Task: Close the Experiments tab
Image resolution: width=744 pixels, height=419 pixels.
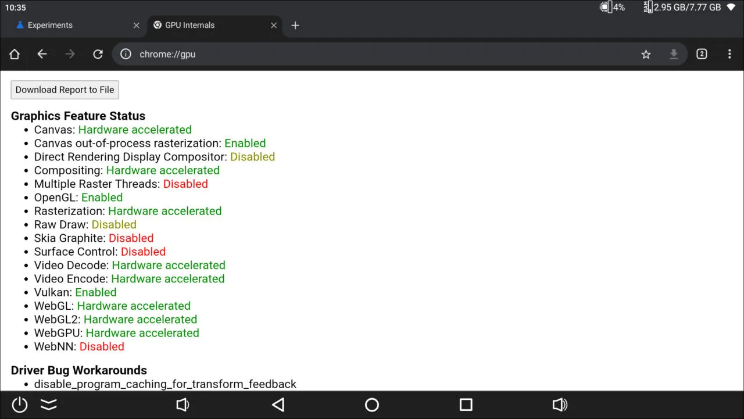Action: point(136,25)
